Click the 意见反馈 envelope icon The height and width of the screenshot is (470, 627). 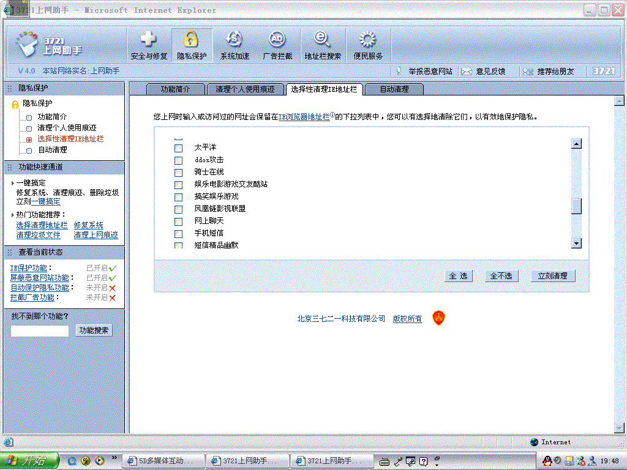coord(466,72)
